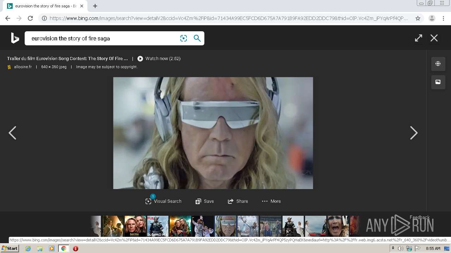
Task: Show hidden system tray icons
Action: (393, 248)
